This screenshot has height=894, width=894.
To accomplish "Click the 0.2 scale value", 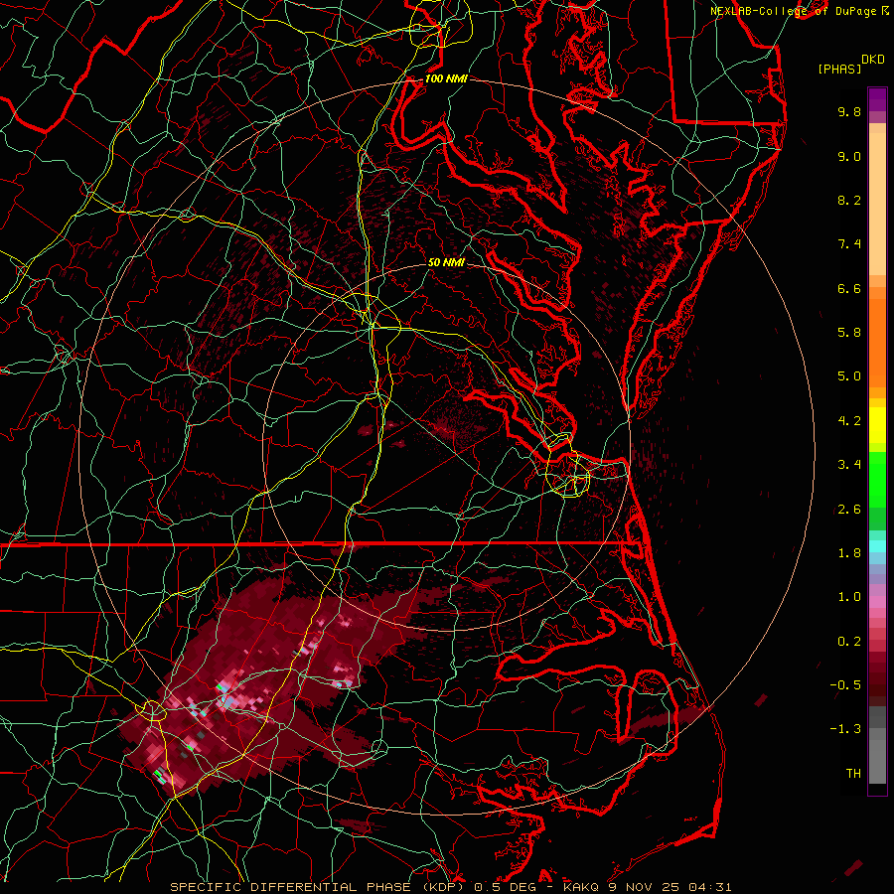I will pos(849,642).
